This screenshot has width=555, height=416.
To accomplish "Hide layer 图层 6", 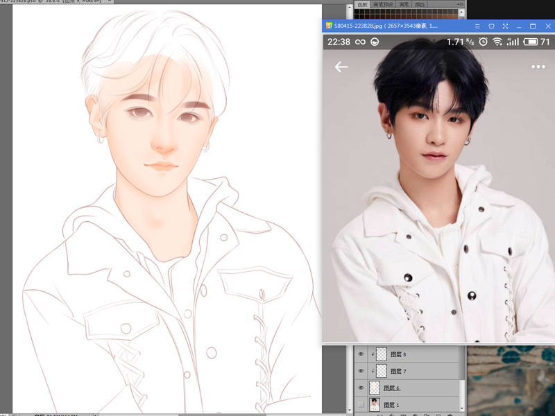I will [x=361, y=388].
